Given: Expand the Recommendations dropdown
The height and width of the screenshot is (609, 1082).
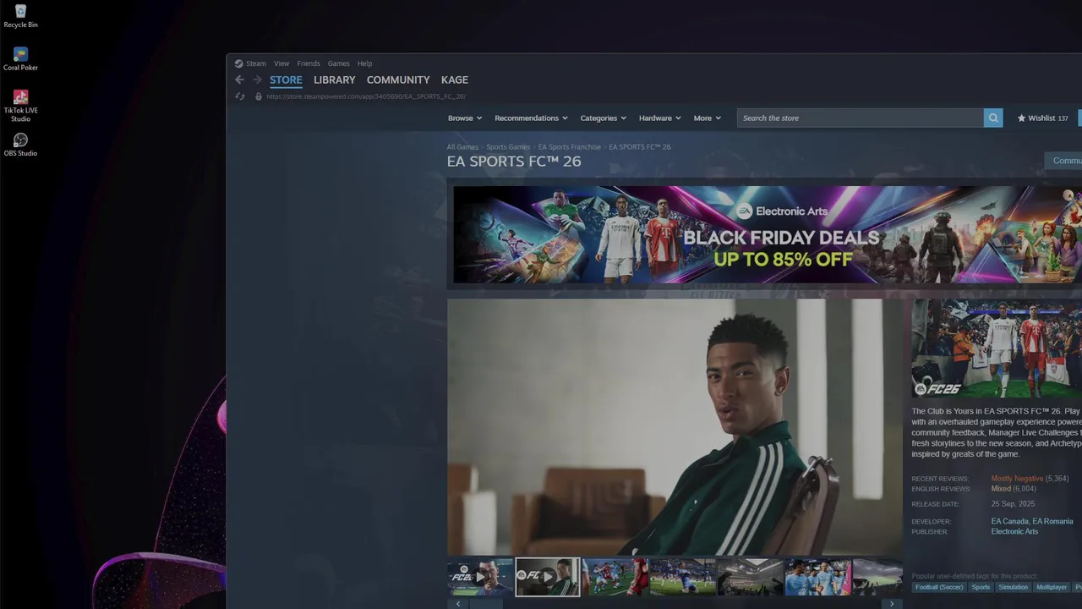Looking at the screenshot, I should (531, 118).
